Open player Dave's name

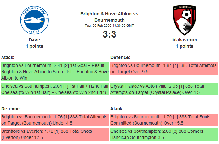pyautogui.click(x=34, y=40)
